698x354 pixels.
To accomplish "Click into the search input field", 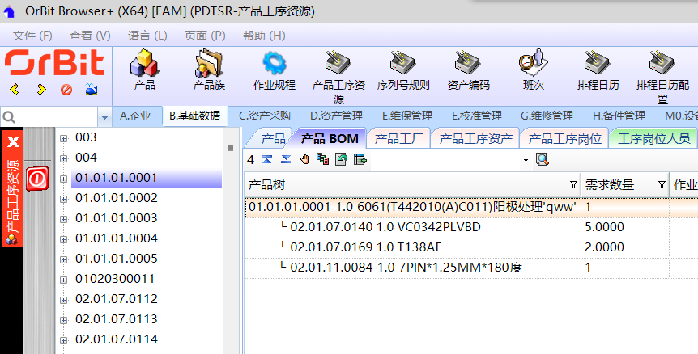I will pyautogui.click(x=57, y=117).
